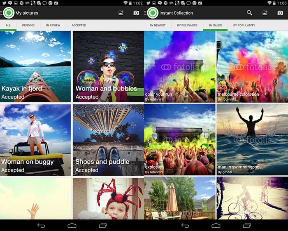Switch to the PENDING tab
Viewport: 288px width, 231px height.
pos(28,25)
